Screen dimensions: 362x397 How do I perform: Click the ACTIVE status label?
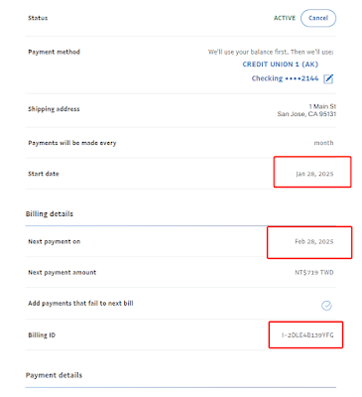285,18
